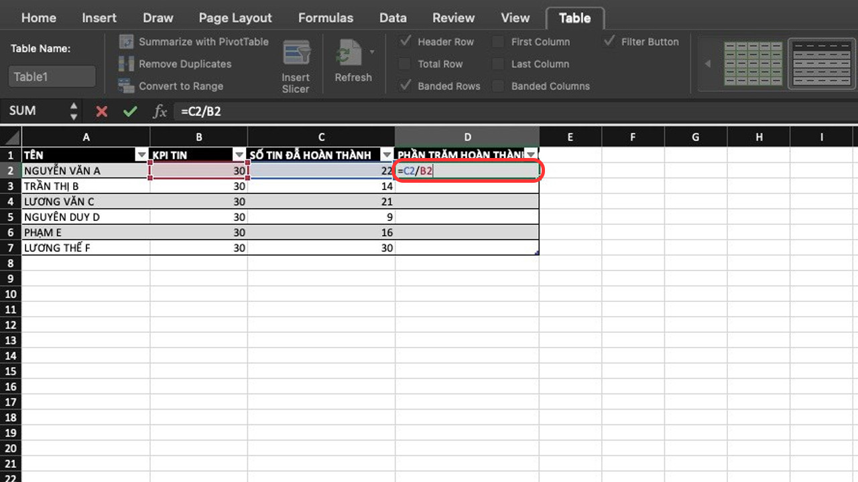Toggle the Header Row checkbox
Screen dimensions: 858x482
click(x=405, y=42)
